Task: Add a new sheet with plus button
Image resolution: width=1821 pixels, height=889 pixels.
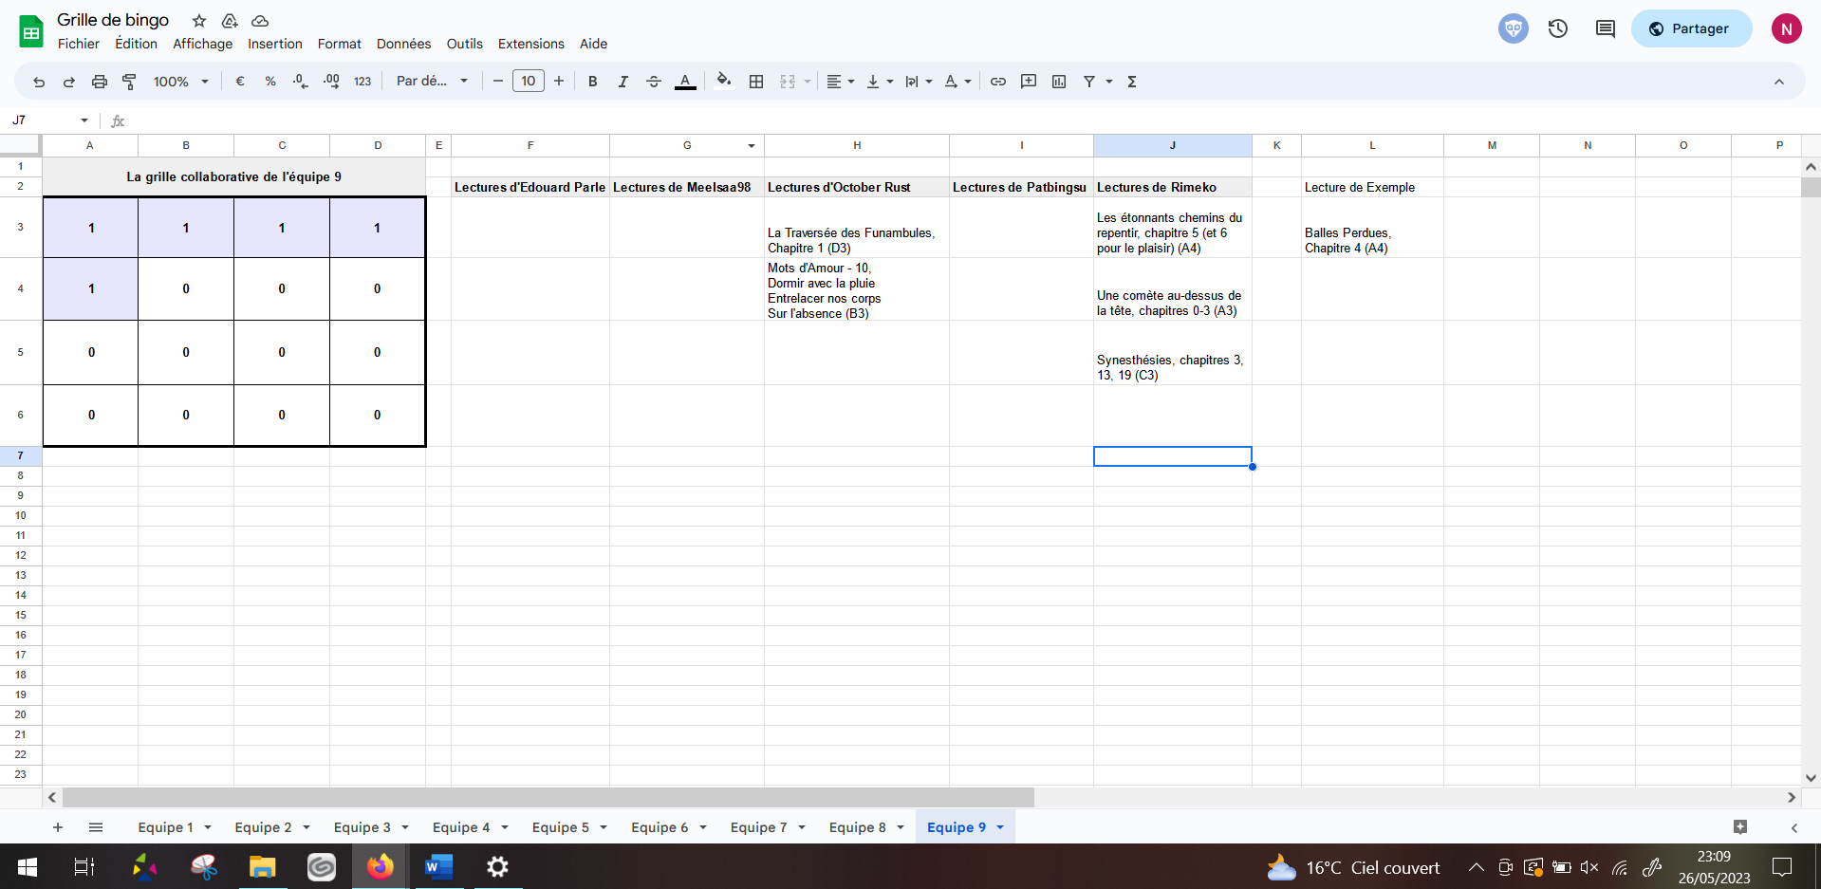Action: [x=58, y=827]
